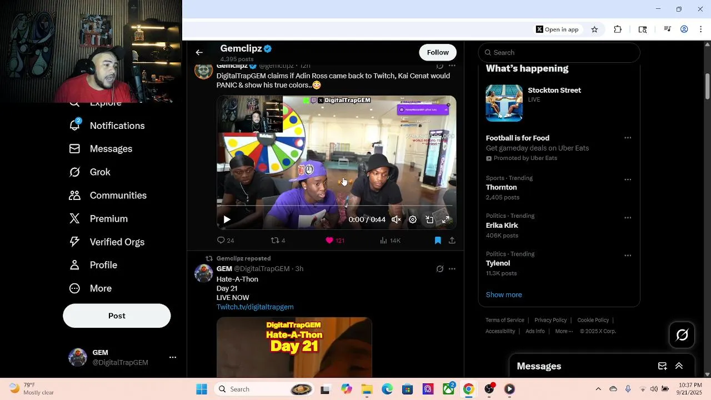Open the Terms of Service link
711x400 pixels.
tap(505, 320)
